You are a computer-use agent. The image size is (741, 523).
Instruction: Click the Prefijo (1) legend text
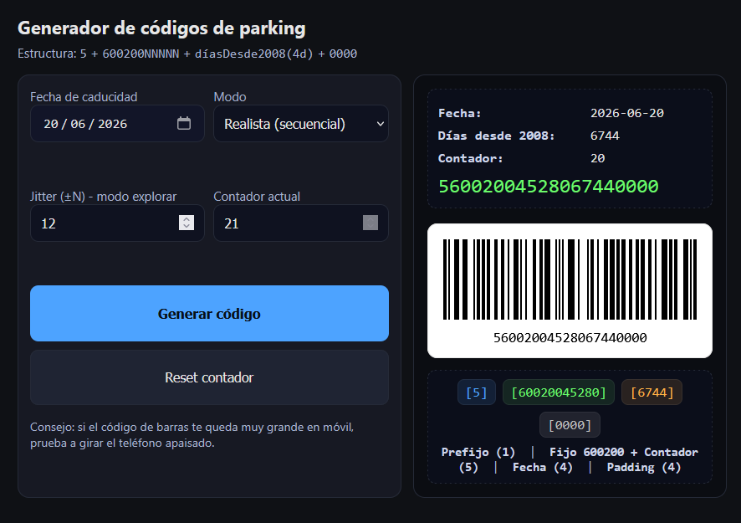(478, 452)
